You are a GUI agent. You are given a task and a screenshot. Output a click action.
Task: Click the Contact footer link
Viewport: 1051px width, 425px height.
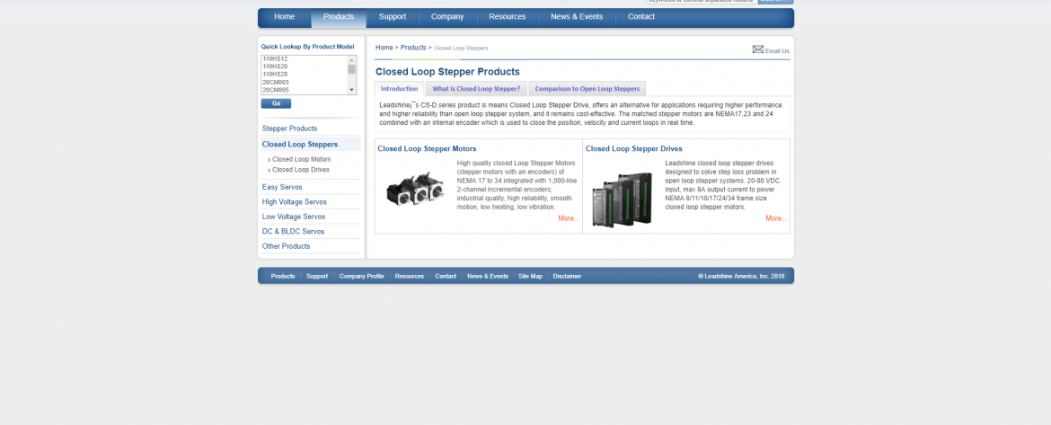click(445, 276)
